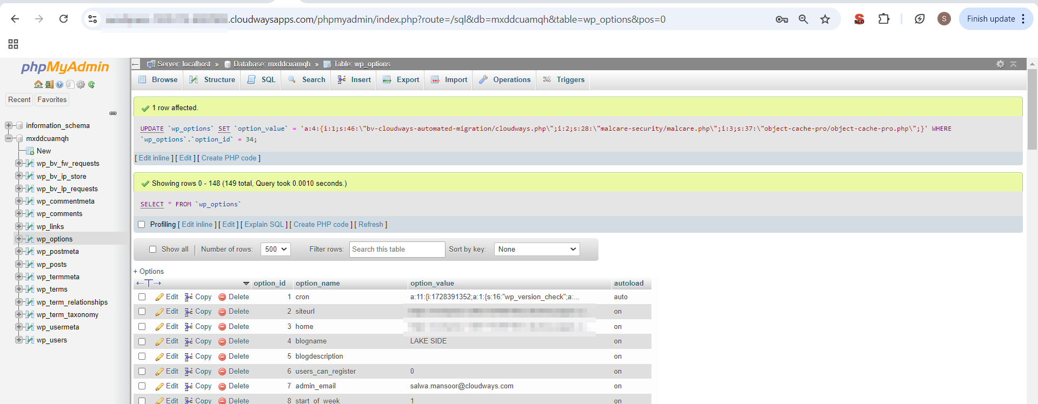Open the Sort by key dropdown
The image size is (1038, 404).
tap(536, 249)
